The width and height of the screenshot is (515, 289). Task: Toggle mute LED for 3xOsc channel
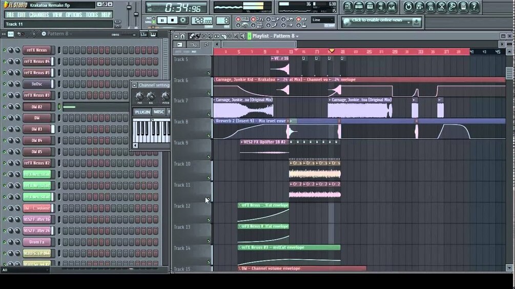[4, 84]
